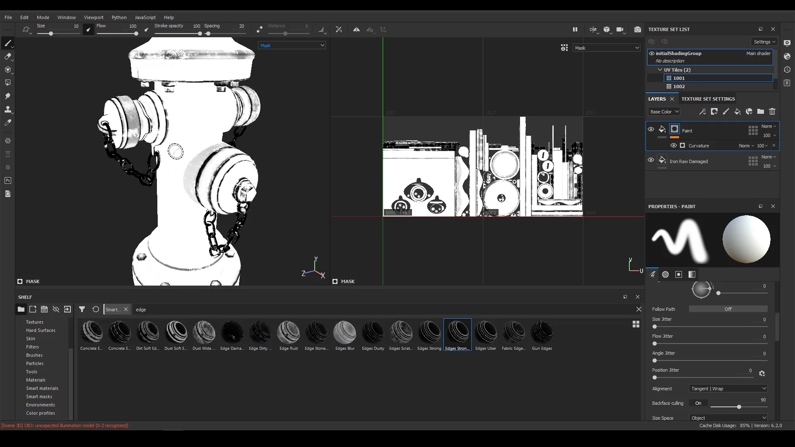Open the alpha properties checkered icon
Screen dimensions: 795x447
665,274
